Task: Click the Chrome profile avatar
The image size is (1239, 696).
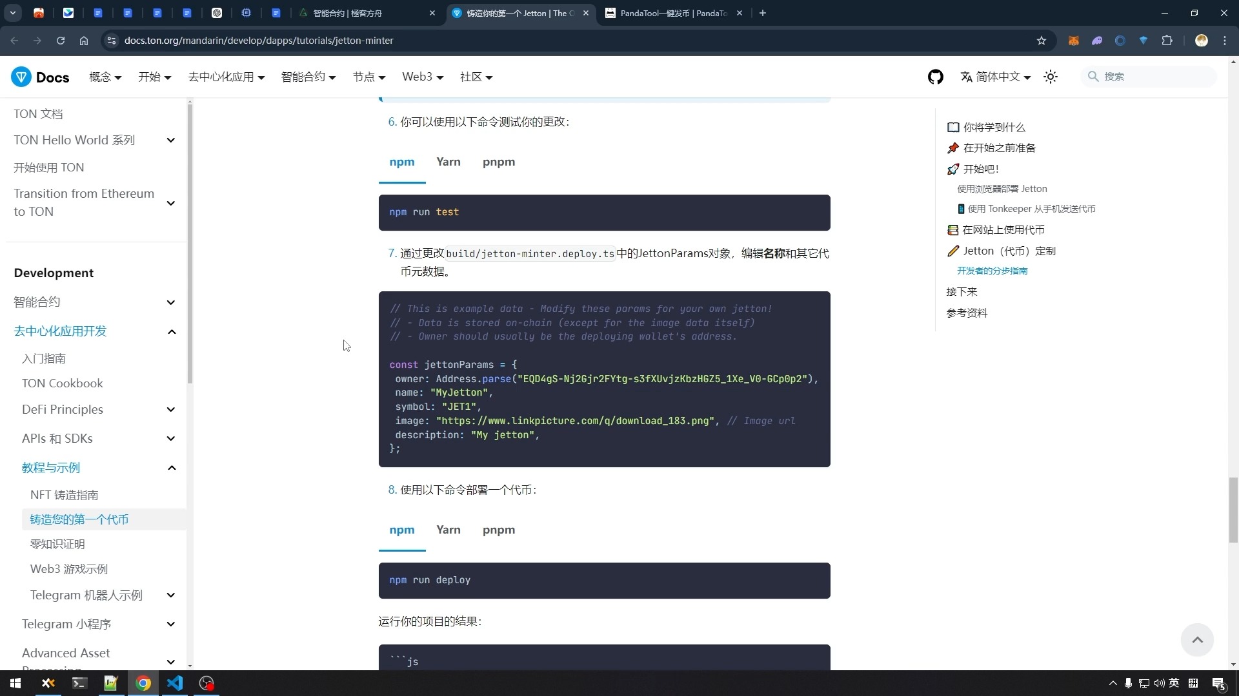Action: (1202, 41)
